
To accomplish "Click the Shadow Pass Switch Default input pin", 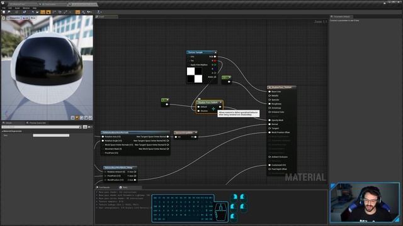I will click(199, 107).
